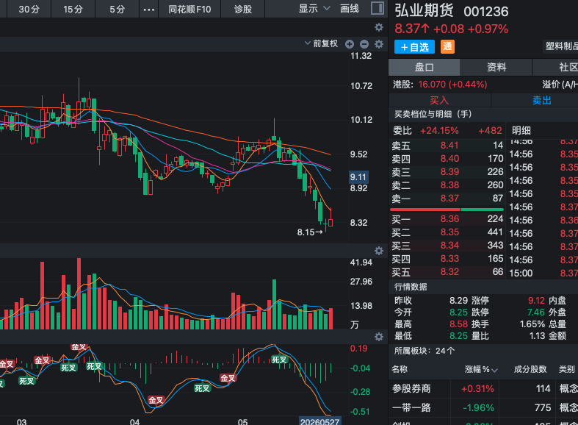The height and width of the screenshot is (425, 578).
Task: Click the 明细 header
Action: pyautogui.click(x=521, y=130)
